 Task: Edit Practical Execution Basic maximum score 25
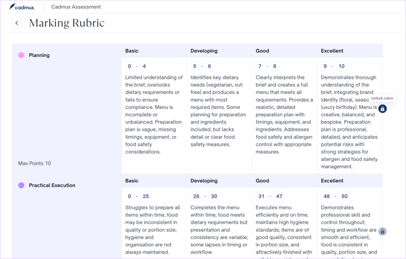[145, 197]
